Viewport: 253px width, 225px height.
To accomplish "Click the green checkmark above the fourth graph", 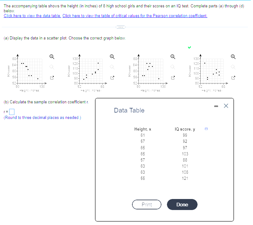I will pos(189,47).
